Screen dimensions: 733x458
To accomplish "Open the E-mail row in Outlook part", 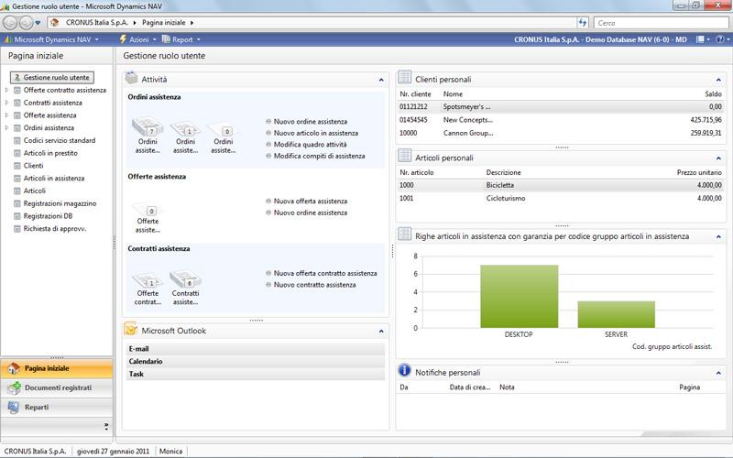I will point(256,349).
